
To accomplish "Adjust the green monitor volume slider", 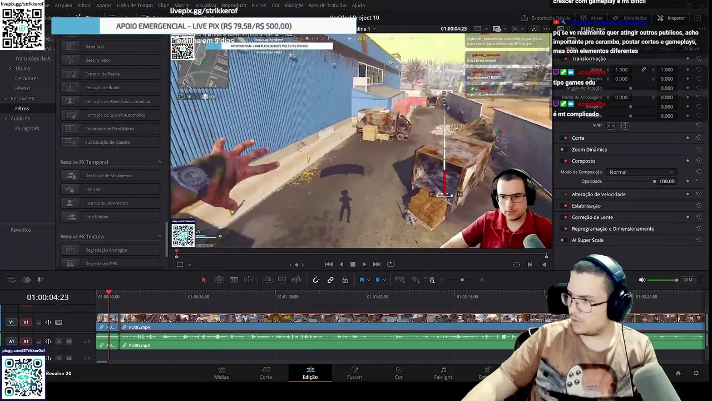I will pyautogui.click(x=663, y=280).
